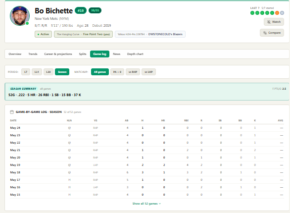Click New York Mets (NYM) team name

tap(52, 19)
